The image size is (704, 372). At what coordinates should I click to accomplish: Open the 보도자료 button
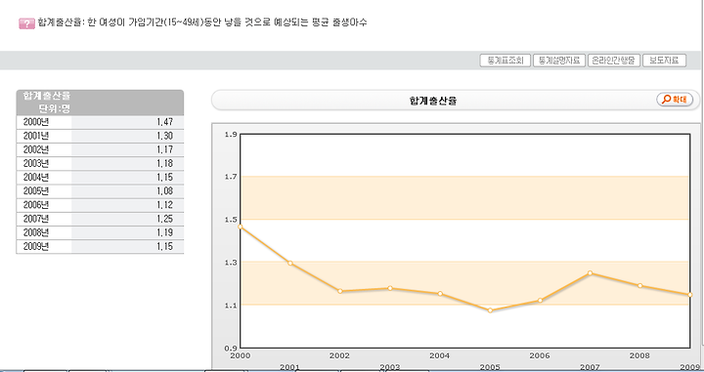[664, 61]
